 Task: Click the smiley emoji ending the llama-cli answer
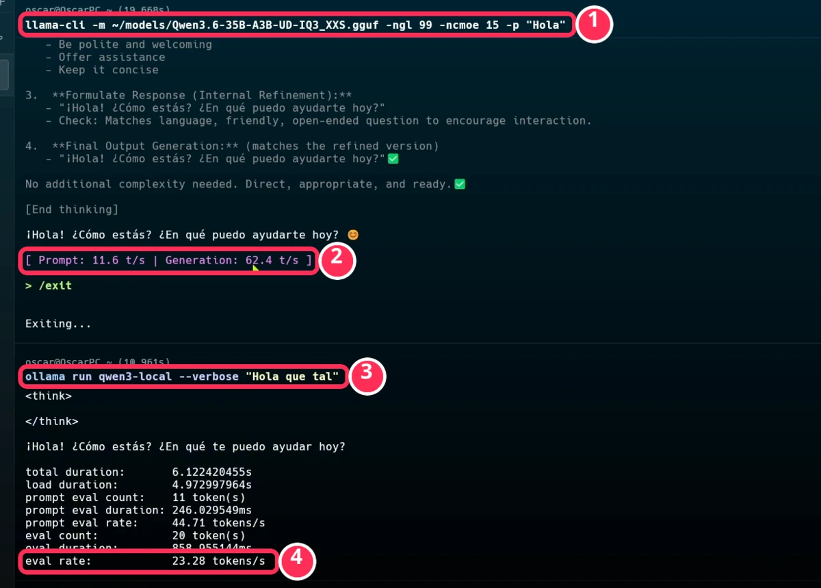click(353, 235)
